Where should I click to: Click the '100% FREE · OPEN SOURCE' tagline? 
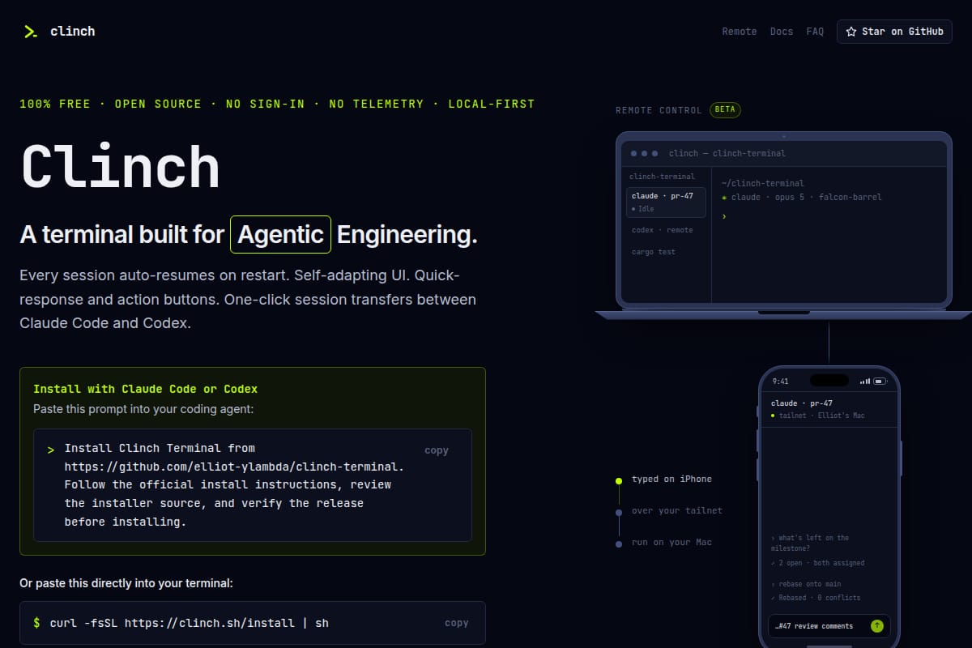277,104
